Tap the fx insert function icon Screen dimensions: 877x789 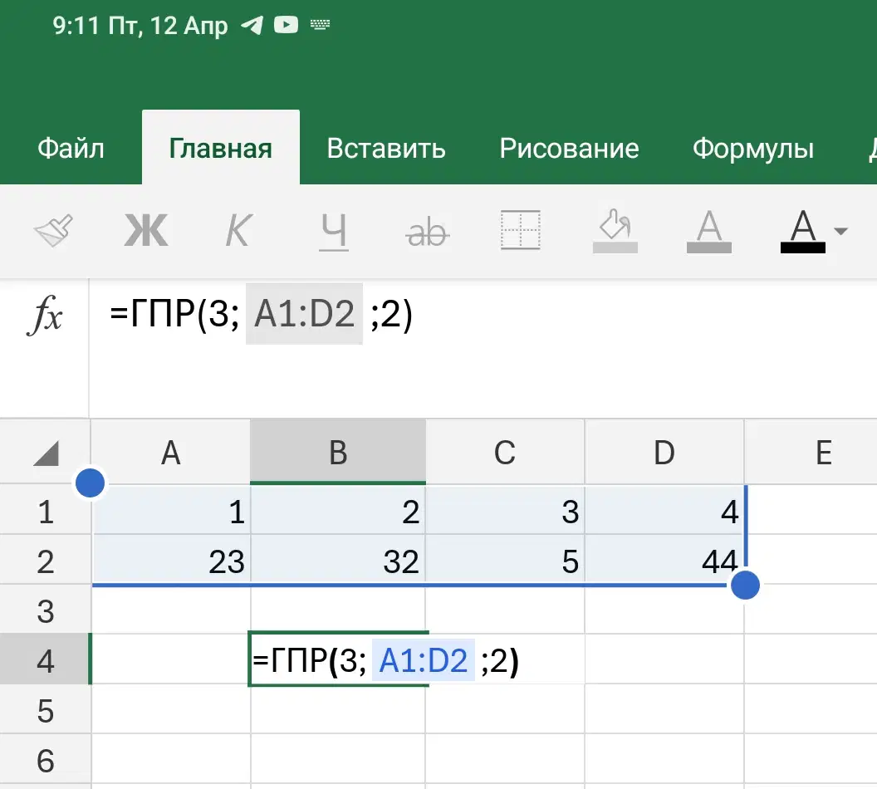pyautogui.click(x=45, y=314)
